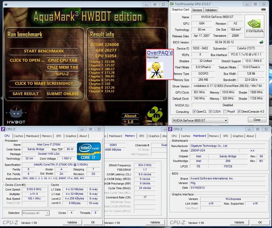Select the Graphics Card tab in GPU-Z
The image size is (272, 228).
(x=180, y=9)
